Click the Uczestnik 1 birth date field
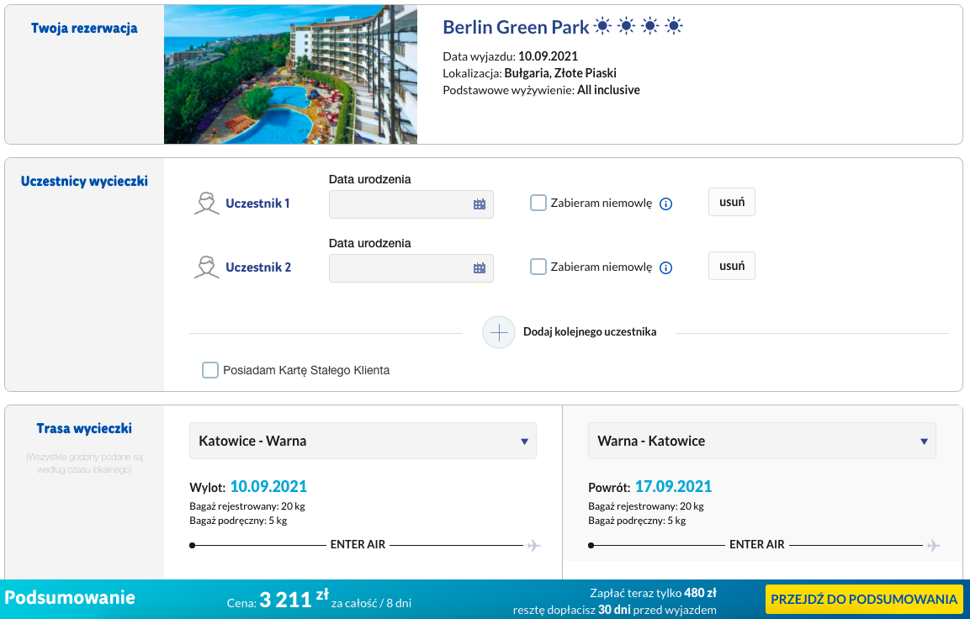 [400, 204]
